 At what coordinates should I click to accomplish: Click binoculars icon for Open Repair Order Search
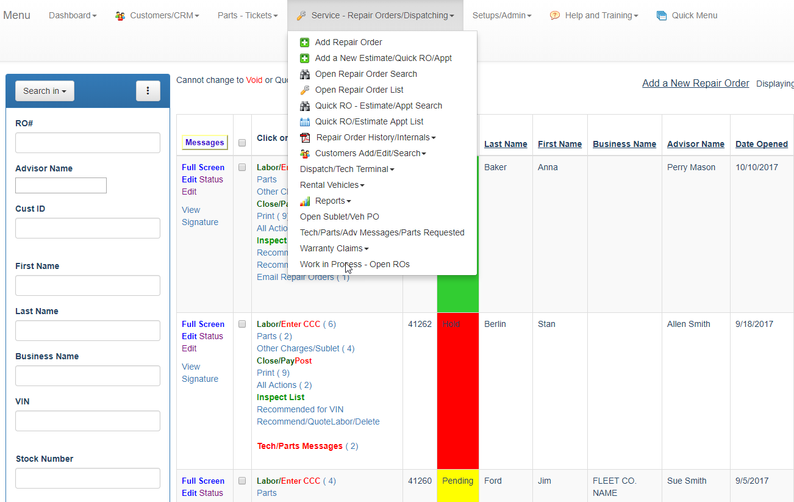pos(305,74)
